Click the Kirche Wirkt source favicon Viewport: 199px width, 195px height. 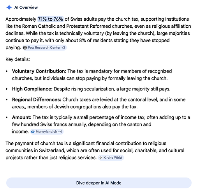click(x=100, y=158)
